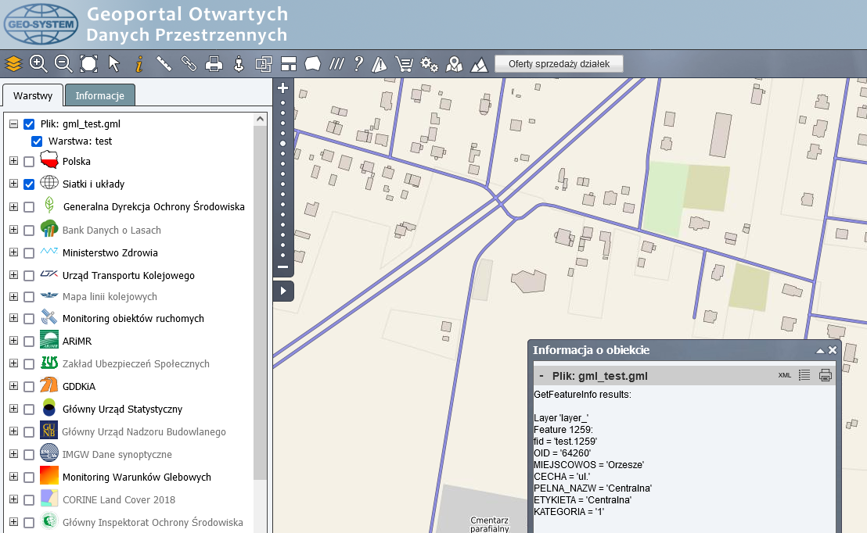The image size is (867, 533).
Task: Expand the Zakład Ubezpieczeń Społecznych group
Action: pyautogui.click(x=14, y=363)
